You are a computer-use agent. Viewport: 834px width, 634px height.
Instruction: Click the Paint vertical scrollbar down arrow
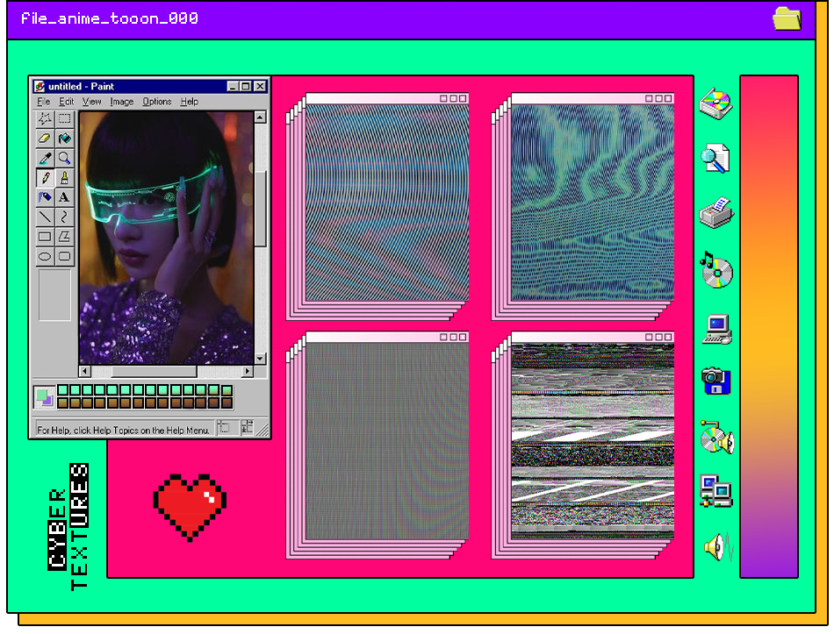click(x=260, y=358)
